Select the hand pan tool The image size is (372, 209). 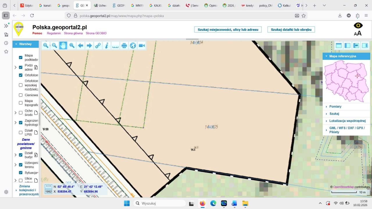coord(63,46)
